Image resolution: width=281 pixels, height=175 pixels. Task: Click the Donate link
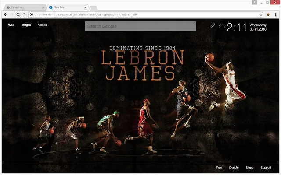(x=234, y=168)
